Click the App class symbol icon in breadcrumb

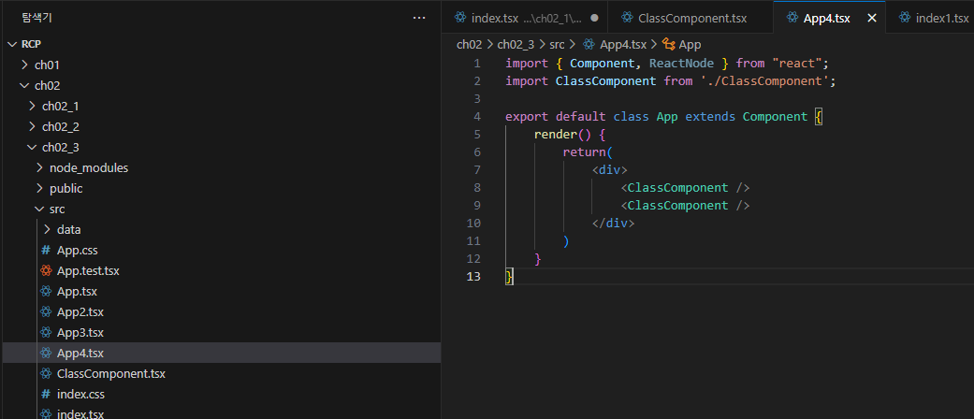[x=668, y=44]
